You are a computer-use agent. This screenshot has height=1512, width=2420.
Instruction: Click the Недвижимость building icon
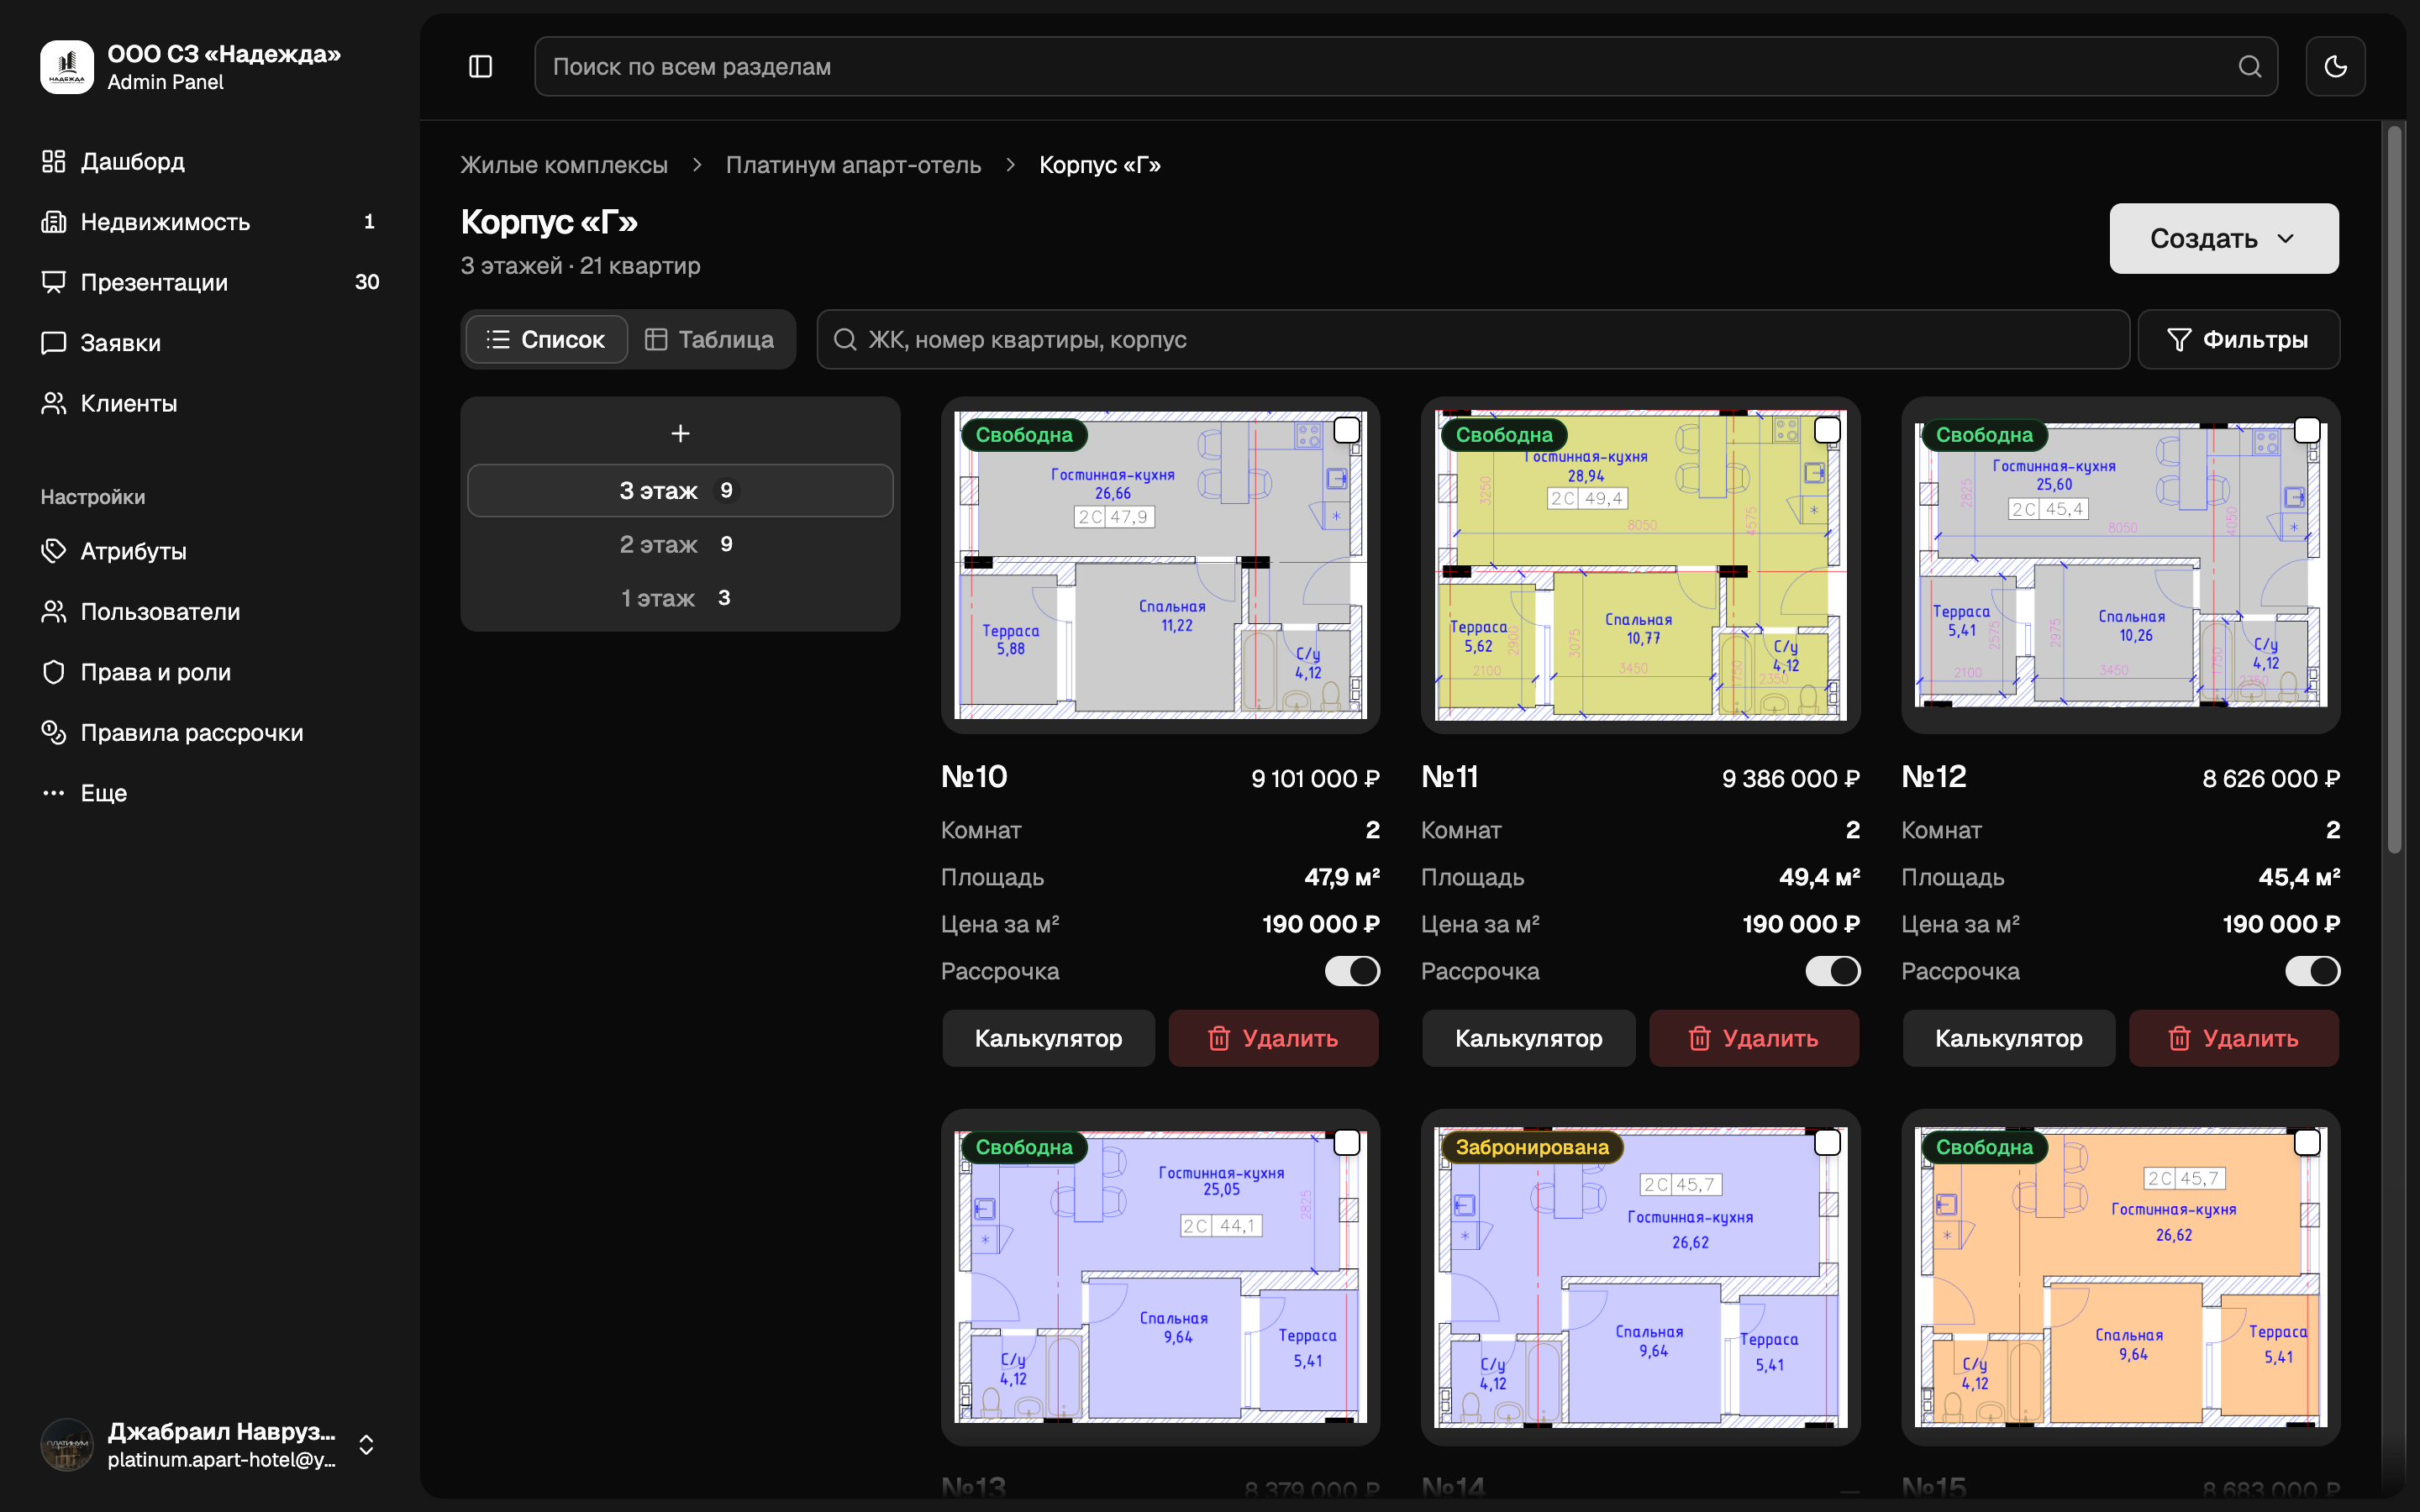point(54,222)
